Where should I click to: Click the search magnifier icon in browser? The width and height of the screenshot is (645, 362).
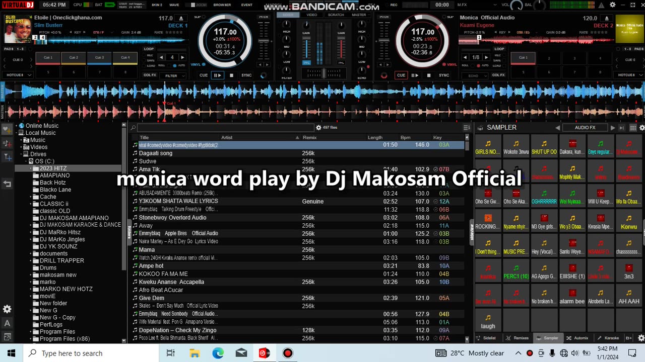[x=133, y=128]
